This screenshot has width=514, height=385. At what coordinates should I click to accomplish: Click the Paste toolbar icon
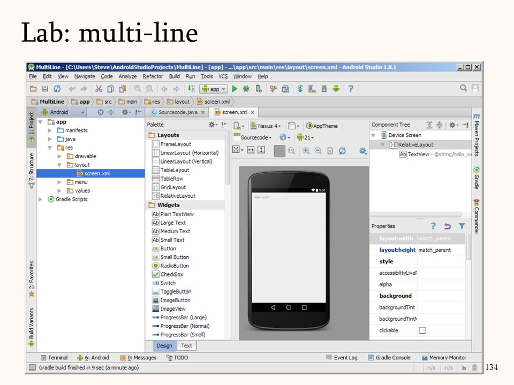click(123, 89)
